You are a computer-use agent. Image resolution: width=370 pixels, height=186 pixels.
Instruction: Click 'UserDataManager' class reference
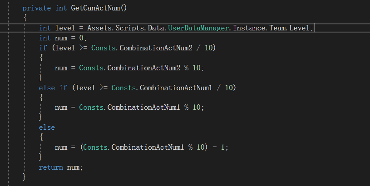tap(198, 28)
